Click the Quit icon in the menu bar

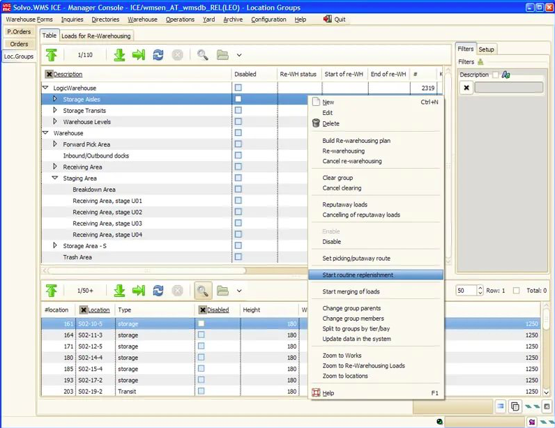point(327,19)
